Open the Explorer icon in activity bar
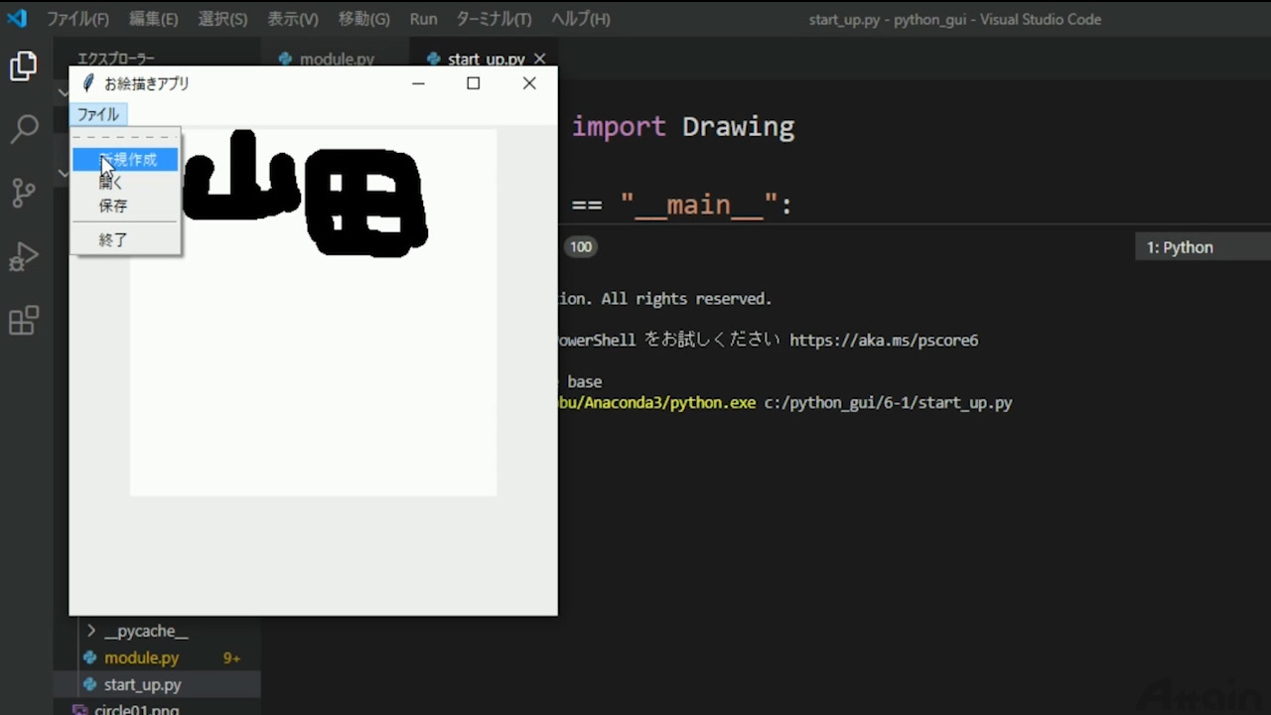The image size is (1271, 715). pos(23,67)
